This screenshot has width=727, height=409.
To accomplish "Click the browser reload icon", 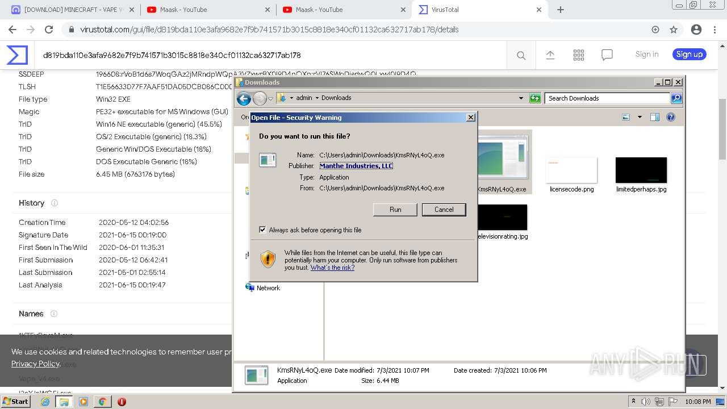I will click(x=49, y=30).
